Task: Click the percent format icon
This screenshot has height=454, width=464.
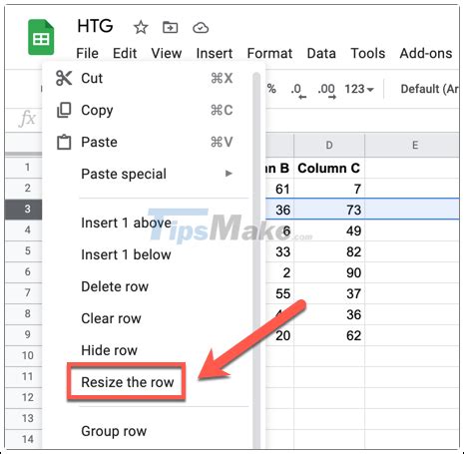Action: (271, 89)
